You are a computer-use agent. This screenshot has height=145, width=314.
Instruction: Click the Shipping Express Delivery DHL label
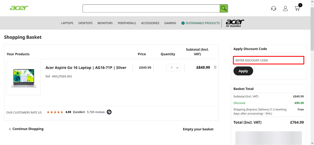[x=260, y=112]
